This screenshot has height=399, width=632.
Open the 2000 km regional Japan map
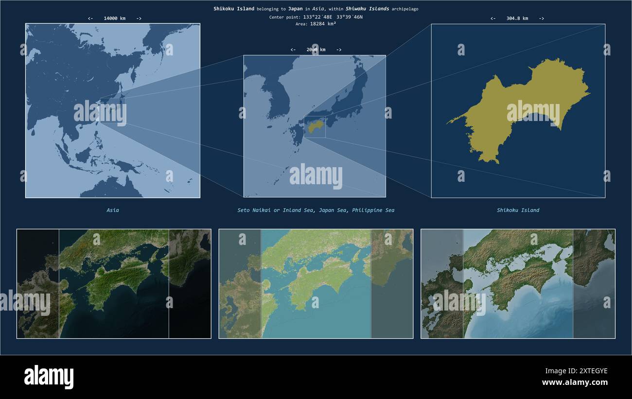click(315, 126)
